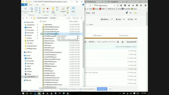
Task: Open the 13 releases link
Action: point(97,36)
